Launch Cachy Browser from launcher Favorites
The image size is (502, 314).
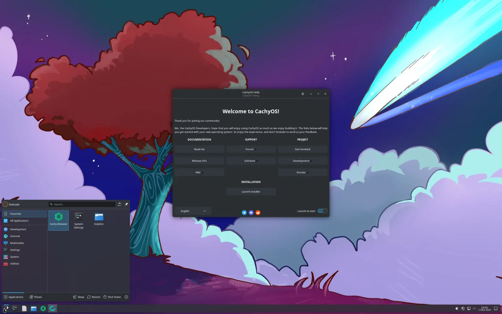tap(59, 220)
